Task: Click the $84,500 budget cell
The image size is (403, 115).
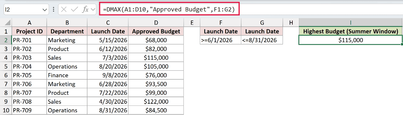Action: coord(156,110)
